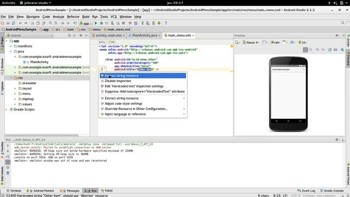Click the Find magnifier toolbar icon
Screen dimensions: 350x197
(x=50, y=23)
